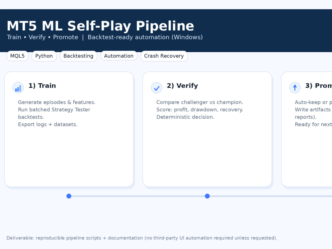Click the timeline dot under the Train card

(x=69, y=196)
